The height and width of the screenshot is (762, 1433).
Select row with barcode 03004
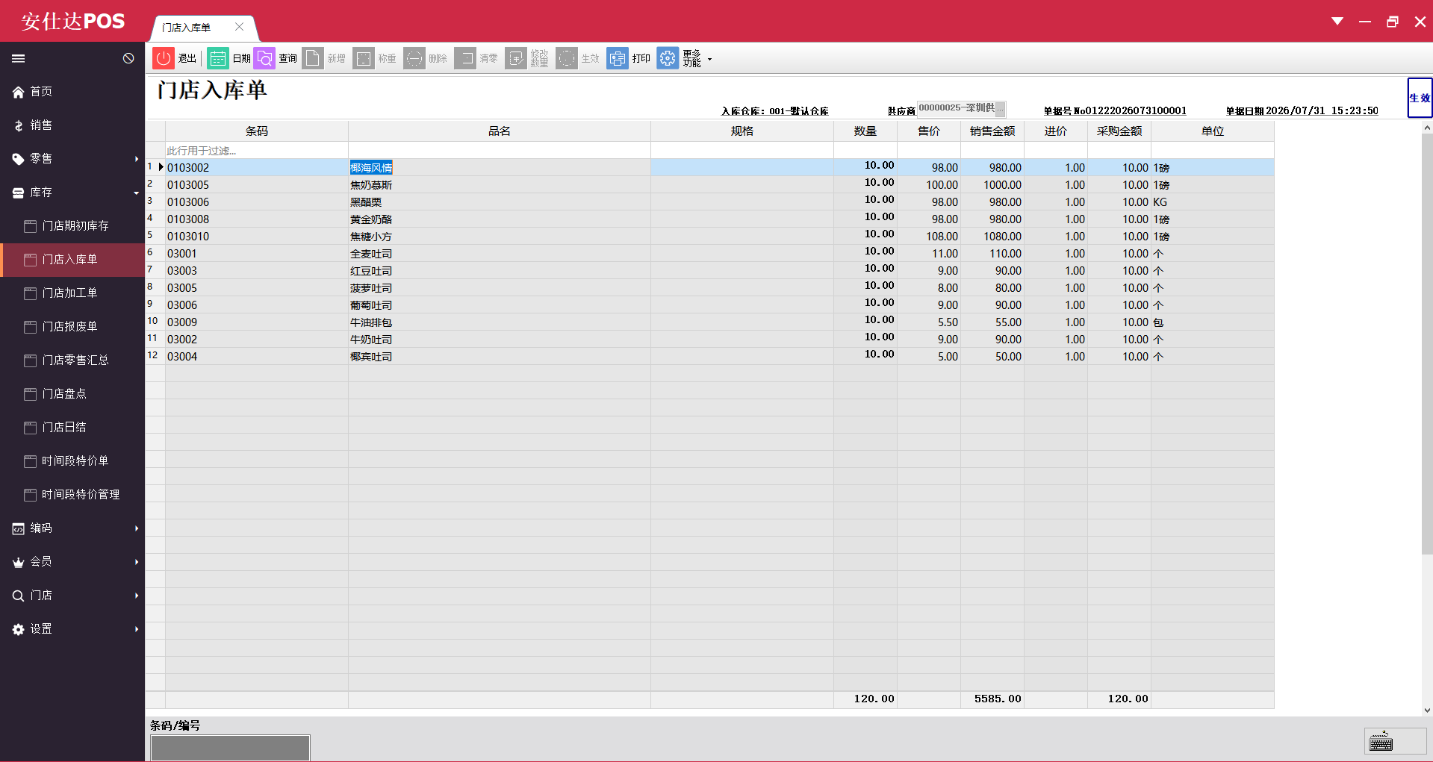click(710, 357)
